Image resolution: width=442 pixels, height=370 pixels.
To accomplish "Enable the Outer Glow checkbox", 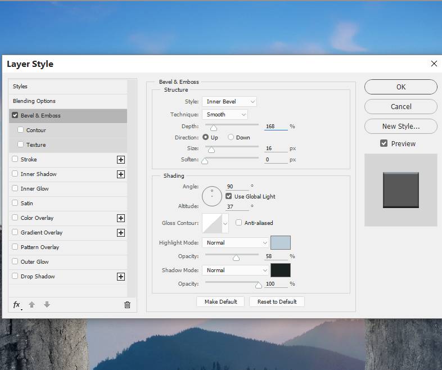I will pos(15,261).
